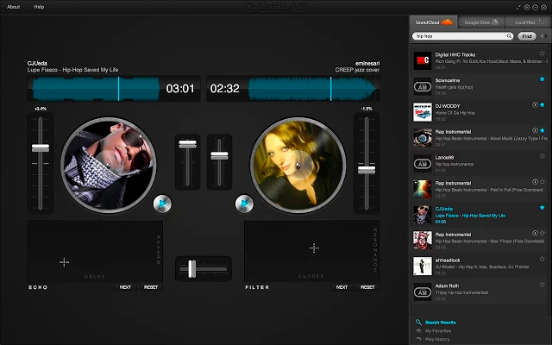Click the magnifier icon in the search box
Viewport: 552px width, 345px height.
pos(509,36)
